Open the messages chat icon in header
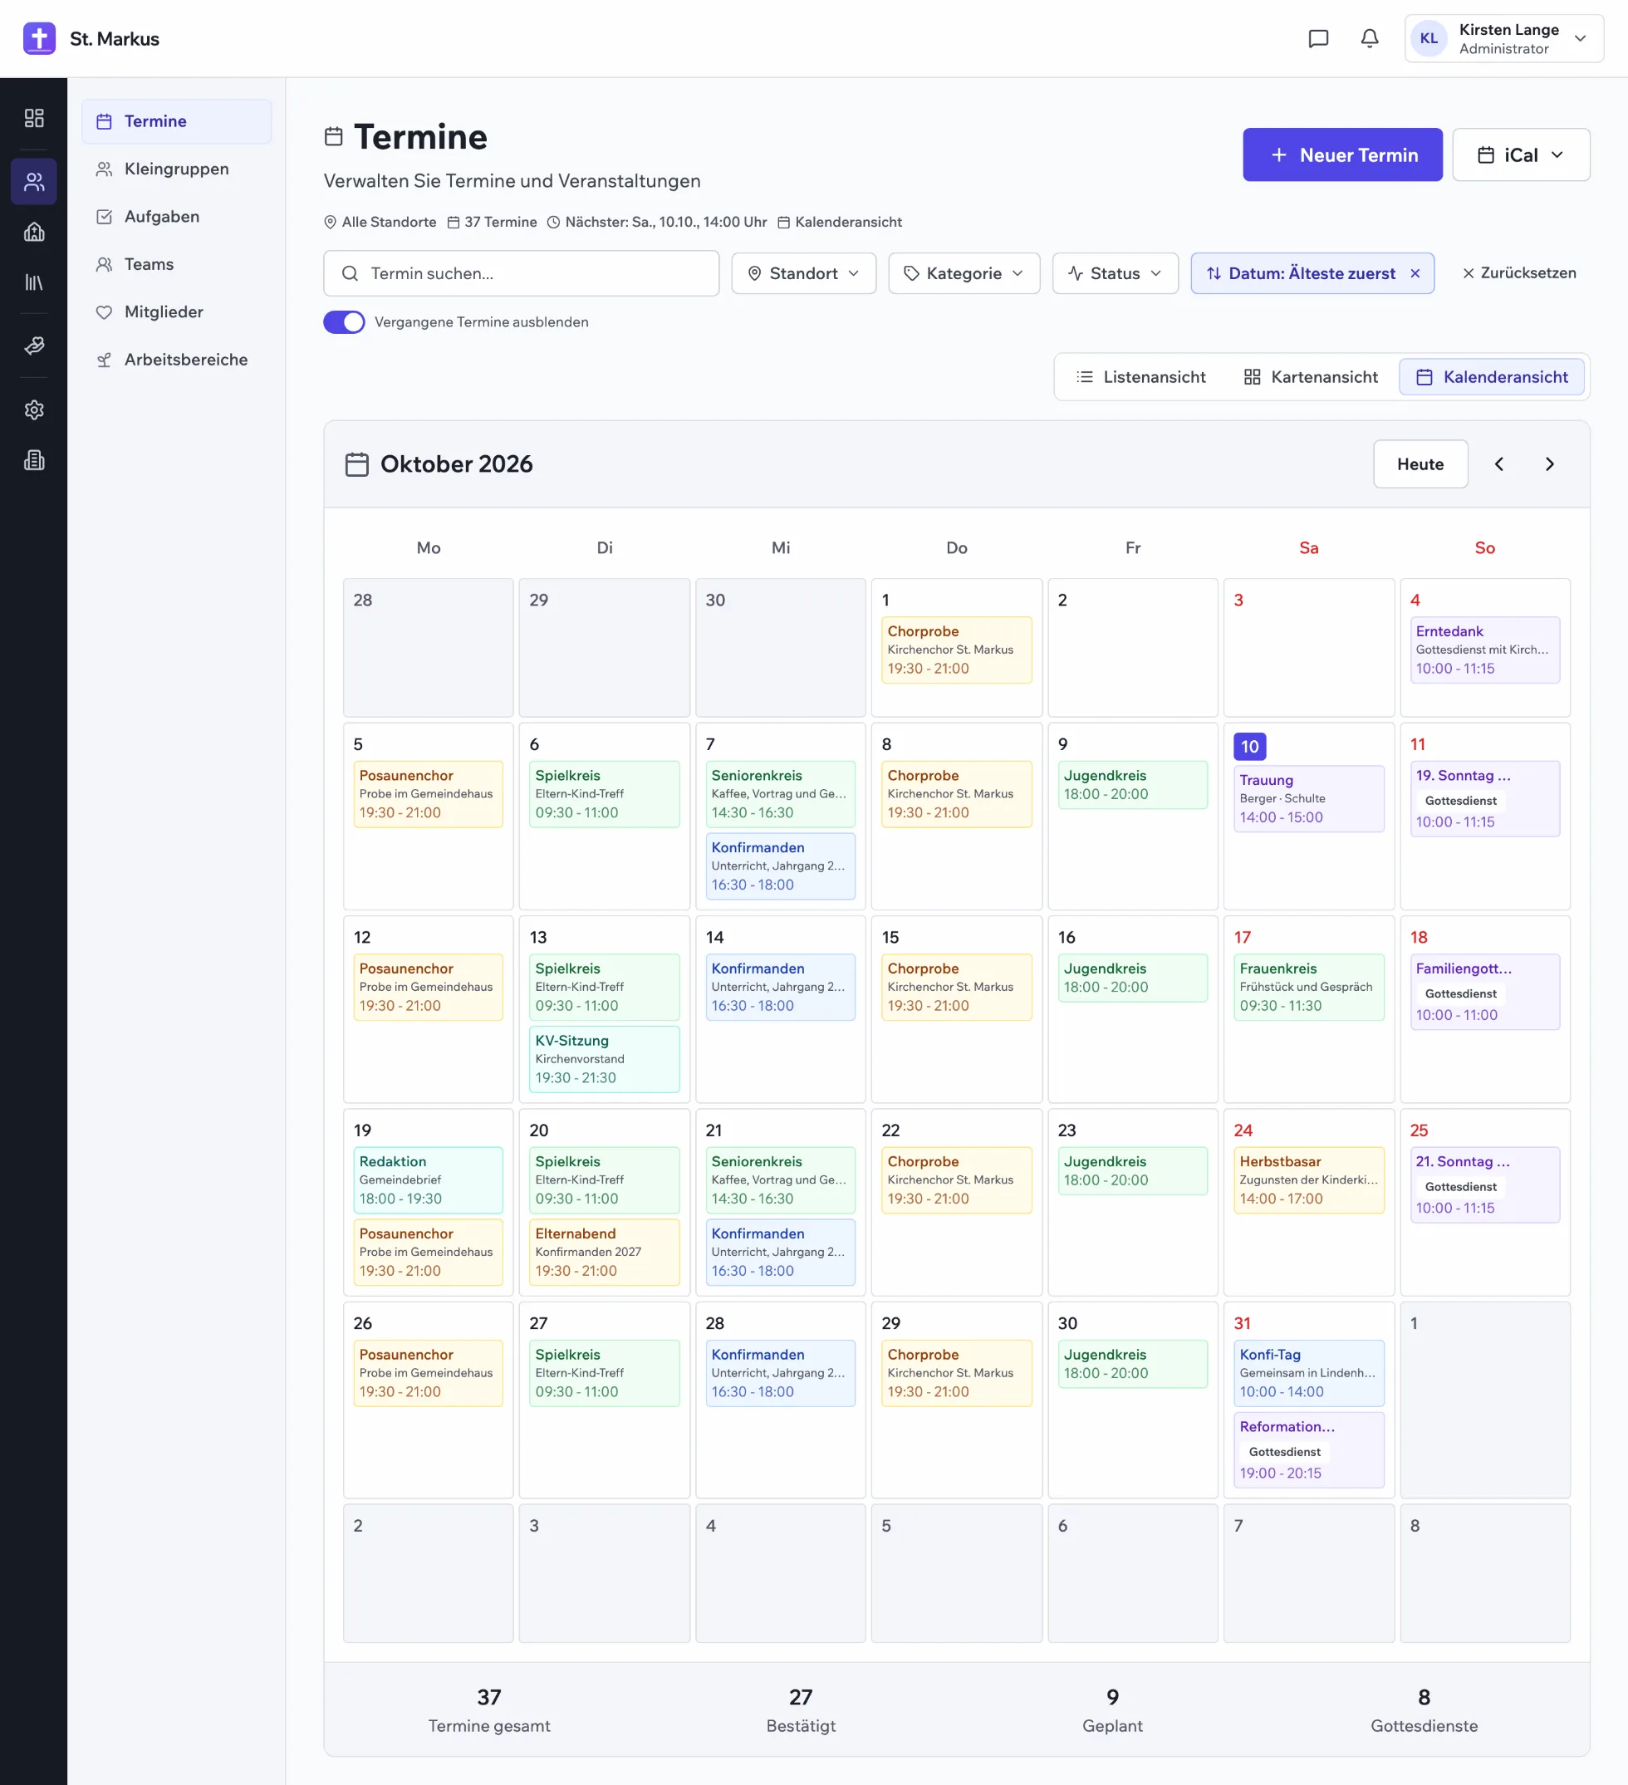 click(x=1318, y=38)
